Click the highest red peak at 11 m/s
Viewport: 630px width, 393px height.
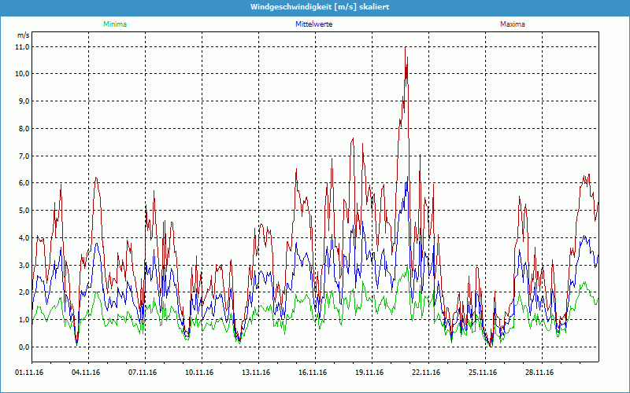(406, 48)
